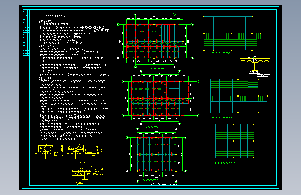
Task: Select the second yellow slab-edge detail with diagonal
Action: tap(84, 151)
